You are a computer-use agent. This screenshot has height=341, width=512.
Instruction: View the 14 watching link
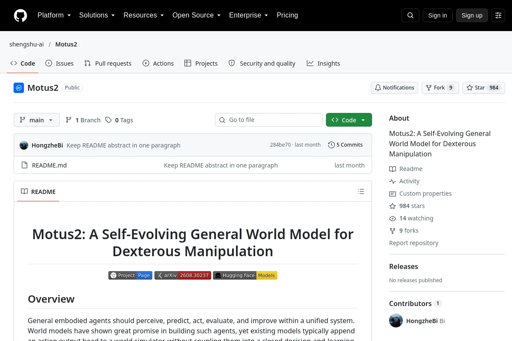pos(411,218)
